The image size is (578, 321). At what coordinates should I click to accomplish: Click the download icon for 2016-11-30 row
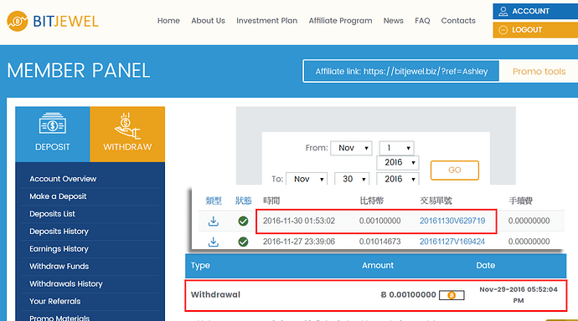pyautogui.click(x=213, y=221)
